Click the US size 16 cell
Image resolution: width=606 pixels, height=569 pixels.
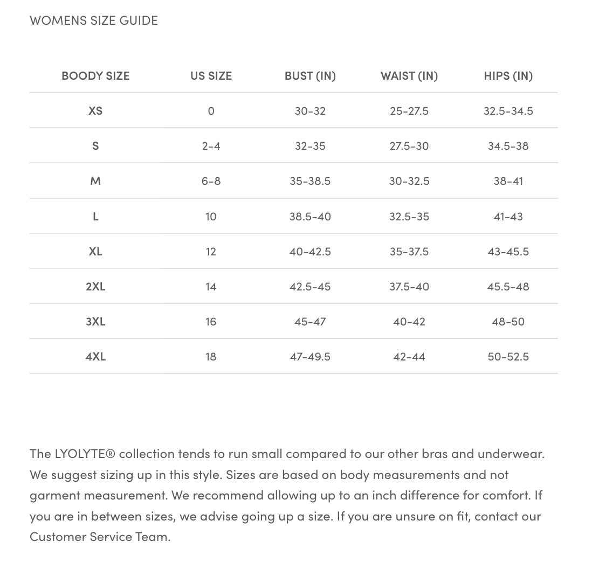point(211,322)
